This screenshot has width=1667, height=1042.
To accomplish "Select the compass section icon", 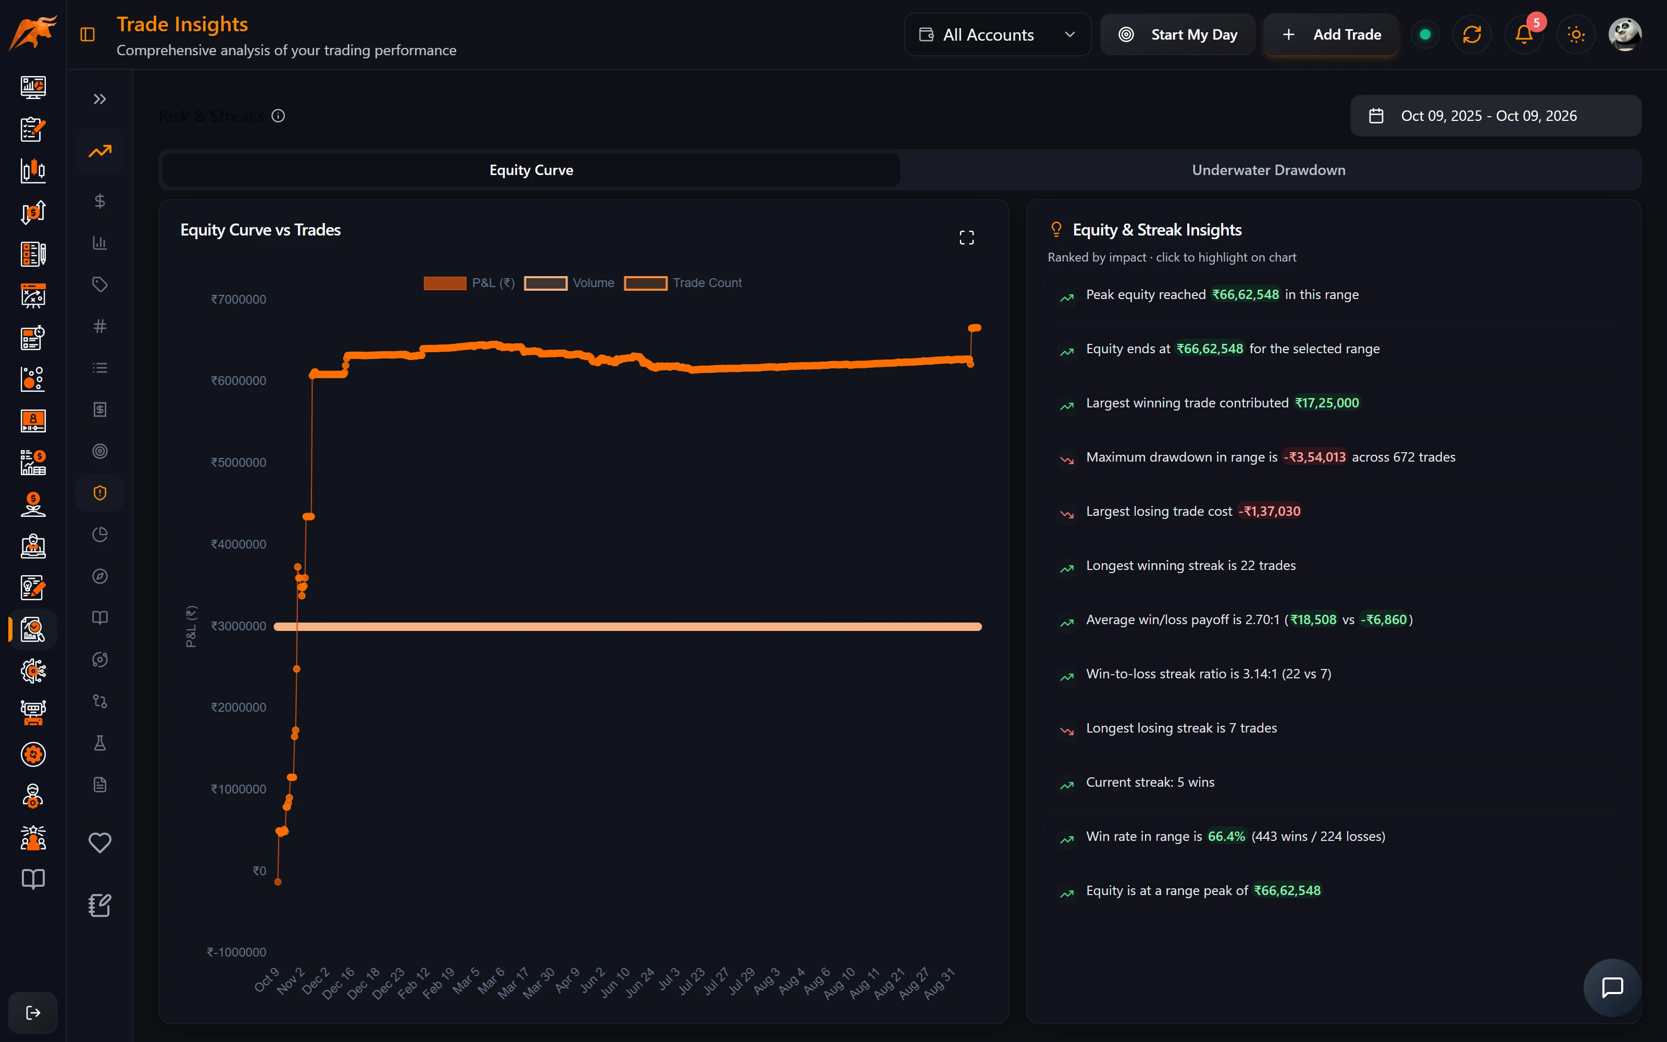I will point(100,576).
